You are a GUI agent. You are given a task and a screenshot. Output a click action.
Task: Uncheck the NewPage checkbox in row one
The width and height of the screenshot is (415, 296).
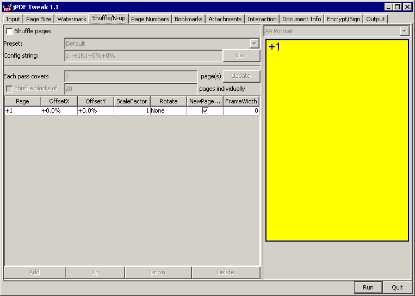(205, 110)
